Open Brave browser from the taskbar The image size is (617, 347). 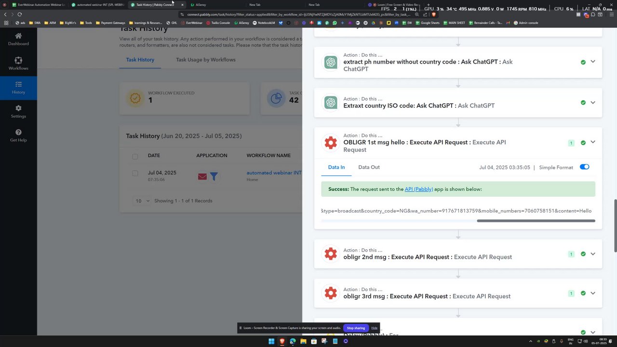click(282, 341)
